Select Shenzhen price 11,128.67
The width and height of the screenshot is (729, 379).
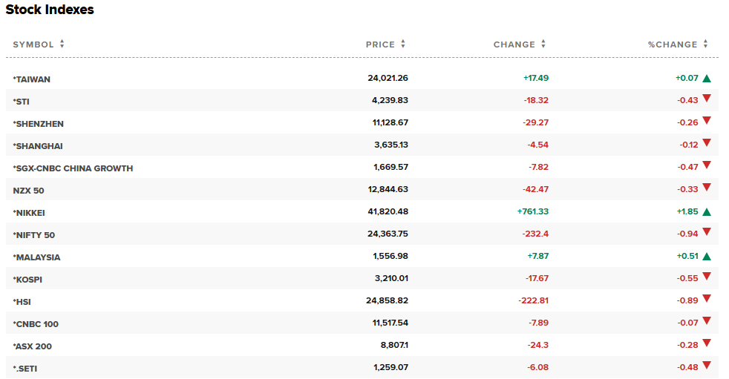(x=390, y=122)
